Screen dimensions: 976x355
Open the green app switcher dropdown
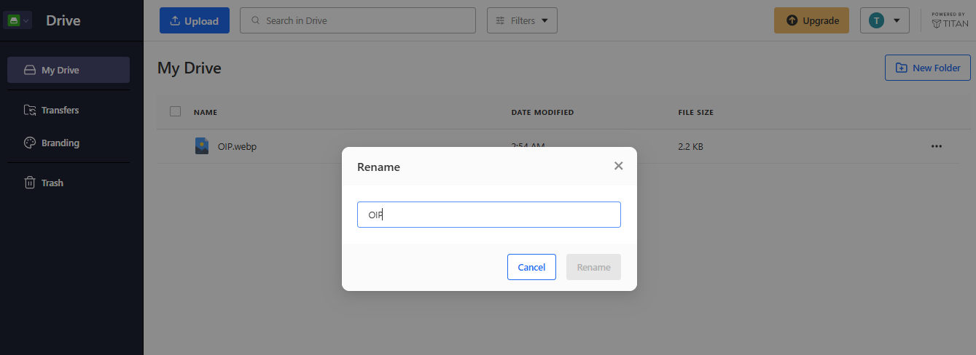pyautogui.click(x=18, y=20)
